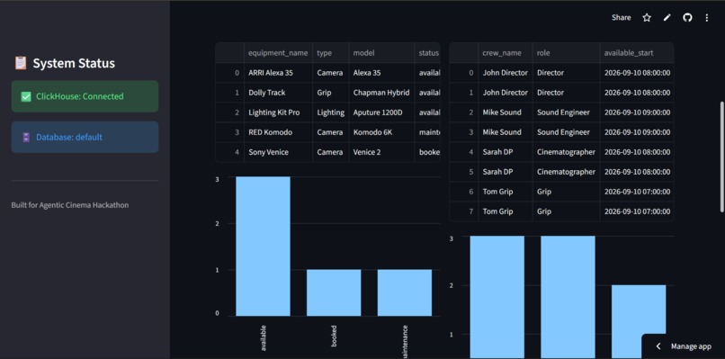
Task: Select the Aputure 1200D model cell
Action: 381,112
